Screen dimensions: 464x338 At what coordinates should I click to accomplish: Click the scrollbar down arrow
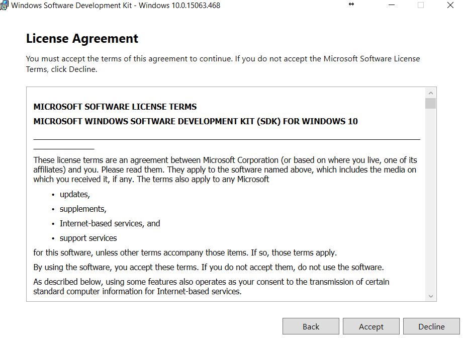430,296
